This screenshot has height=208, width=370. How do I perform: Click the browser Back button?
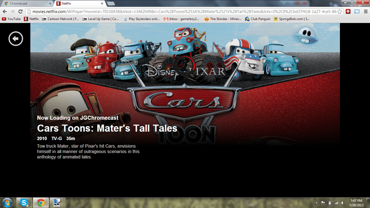(x=5, y=11)
